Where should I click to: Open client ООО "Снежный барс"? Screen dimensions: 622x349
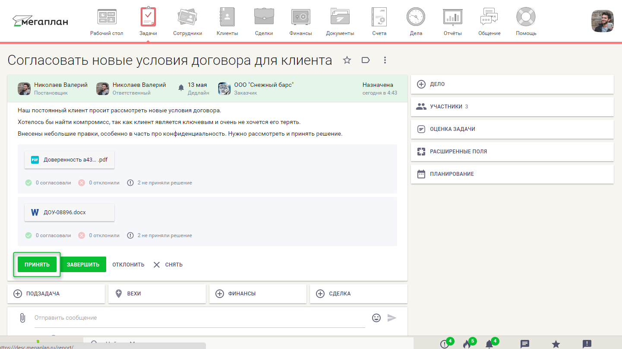[256, 89]
